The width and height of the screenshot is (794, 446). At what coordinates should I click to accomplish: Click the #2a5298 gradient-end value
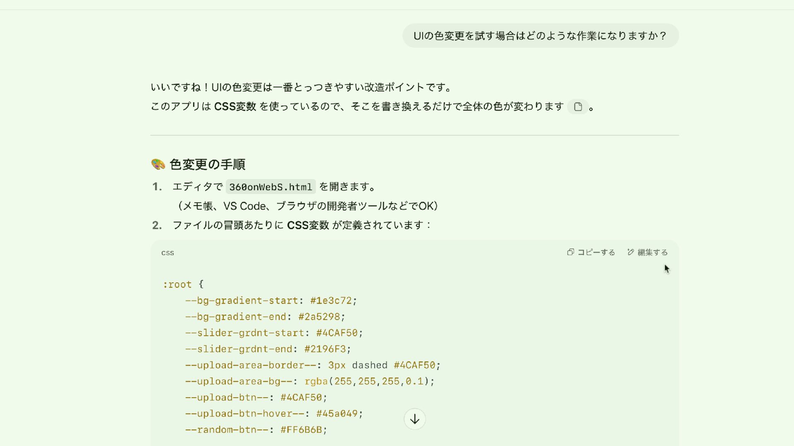[x=319, y=317]
